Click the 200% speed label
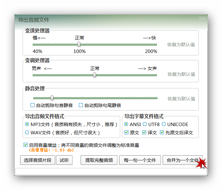The image size is (222, 190). coord(151,51)
